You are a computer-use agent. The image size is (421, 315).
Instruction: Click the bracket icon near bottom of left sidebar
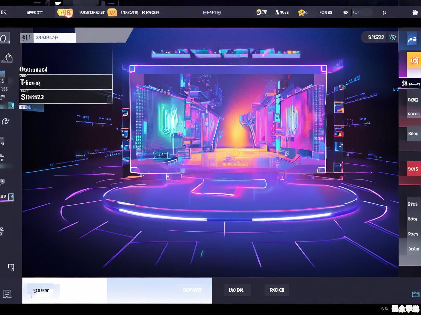pyautogui.click(x=11, y=268)
